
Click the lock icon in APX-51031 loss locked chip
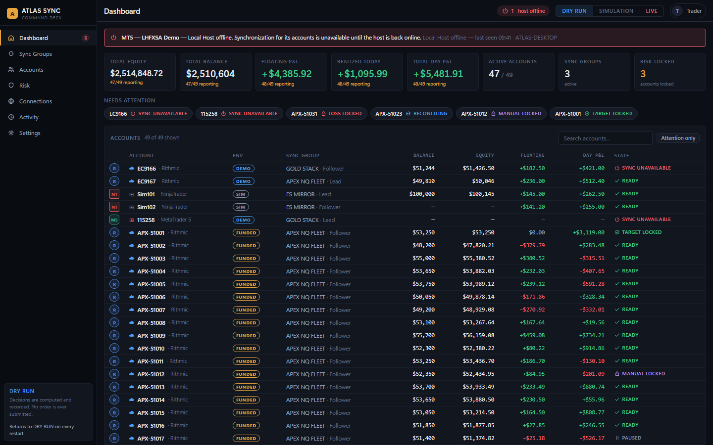(x=323, y=114)
